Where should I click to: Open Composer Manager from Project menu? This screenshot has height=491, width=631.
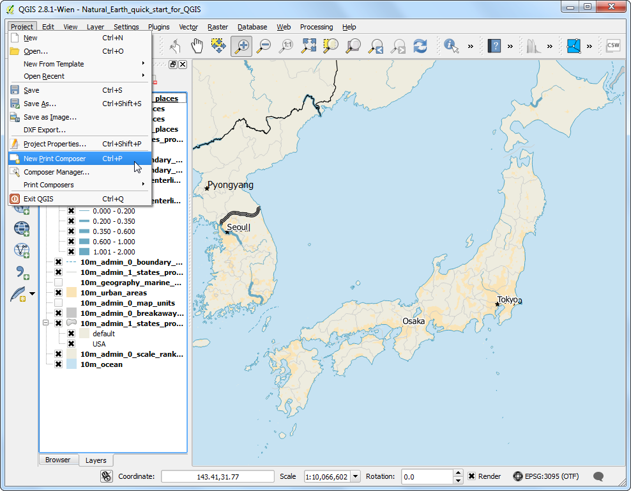pos(80,172)
